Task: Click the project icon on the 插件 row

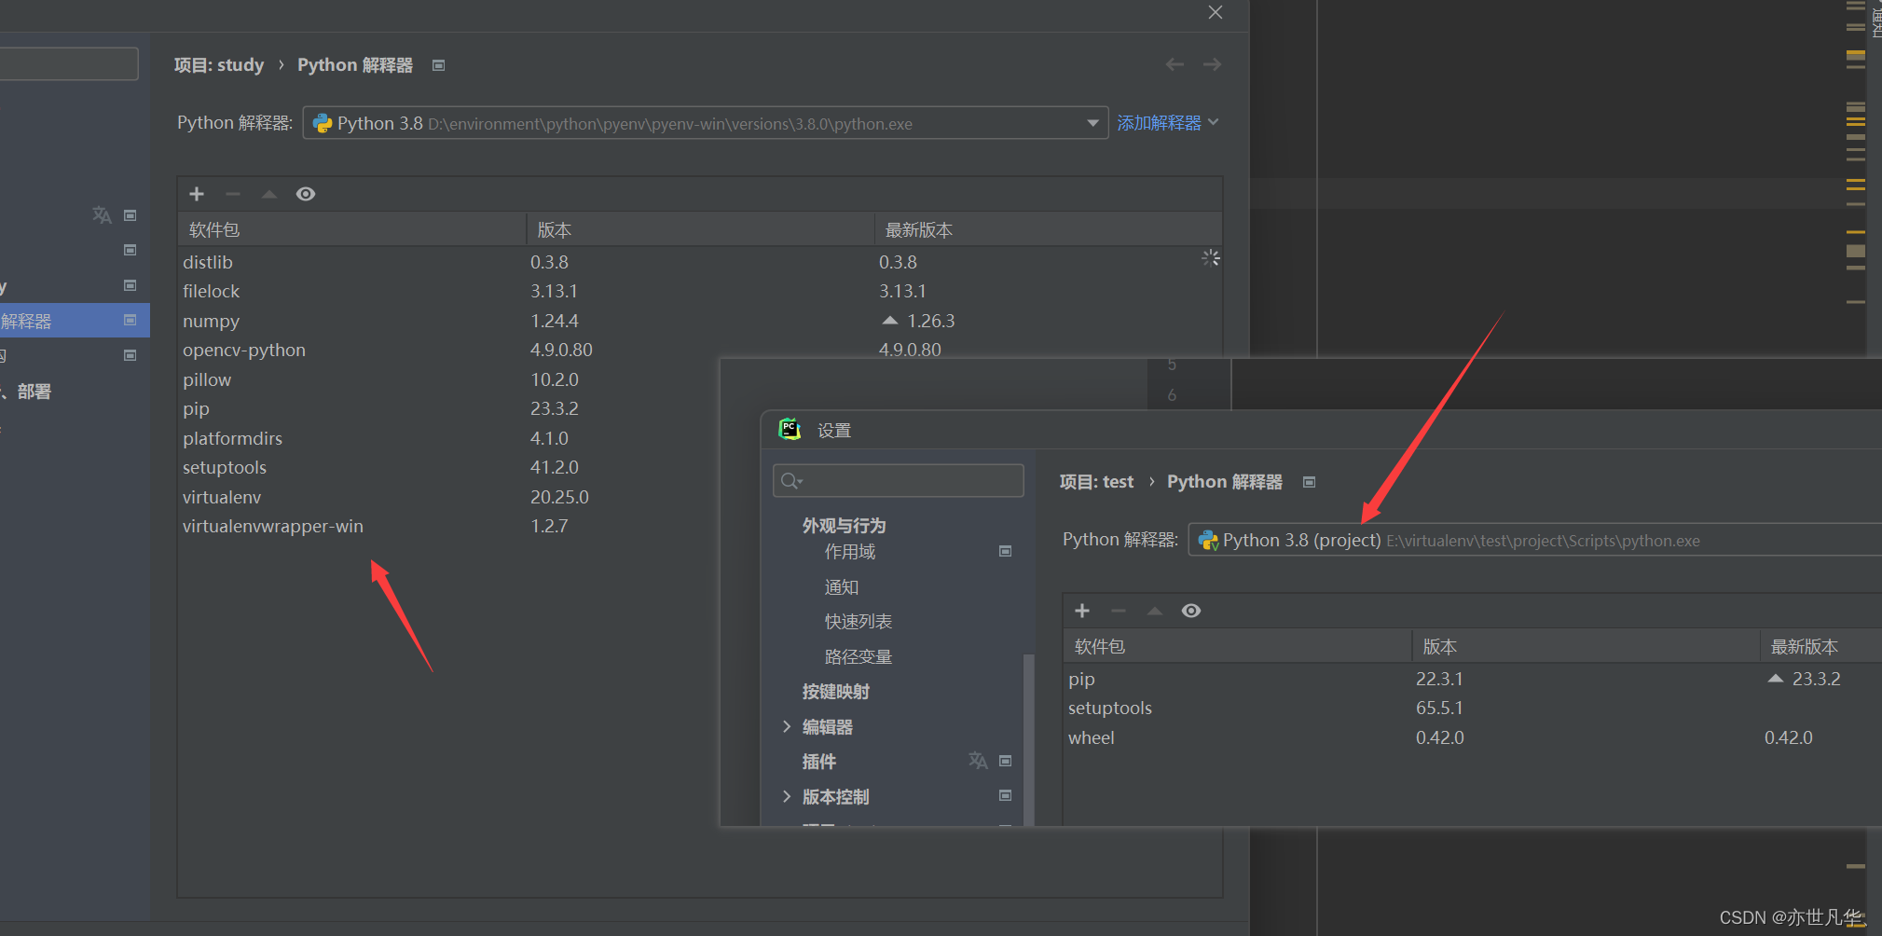Action: click(x=1006, y=761)
